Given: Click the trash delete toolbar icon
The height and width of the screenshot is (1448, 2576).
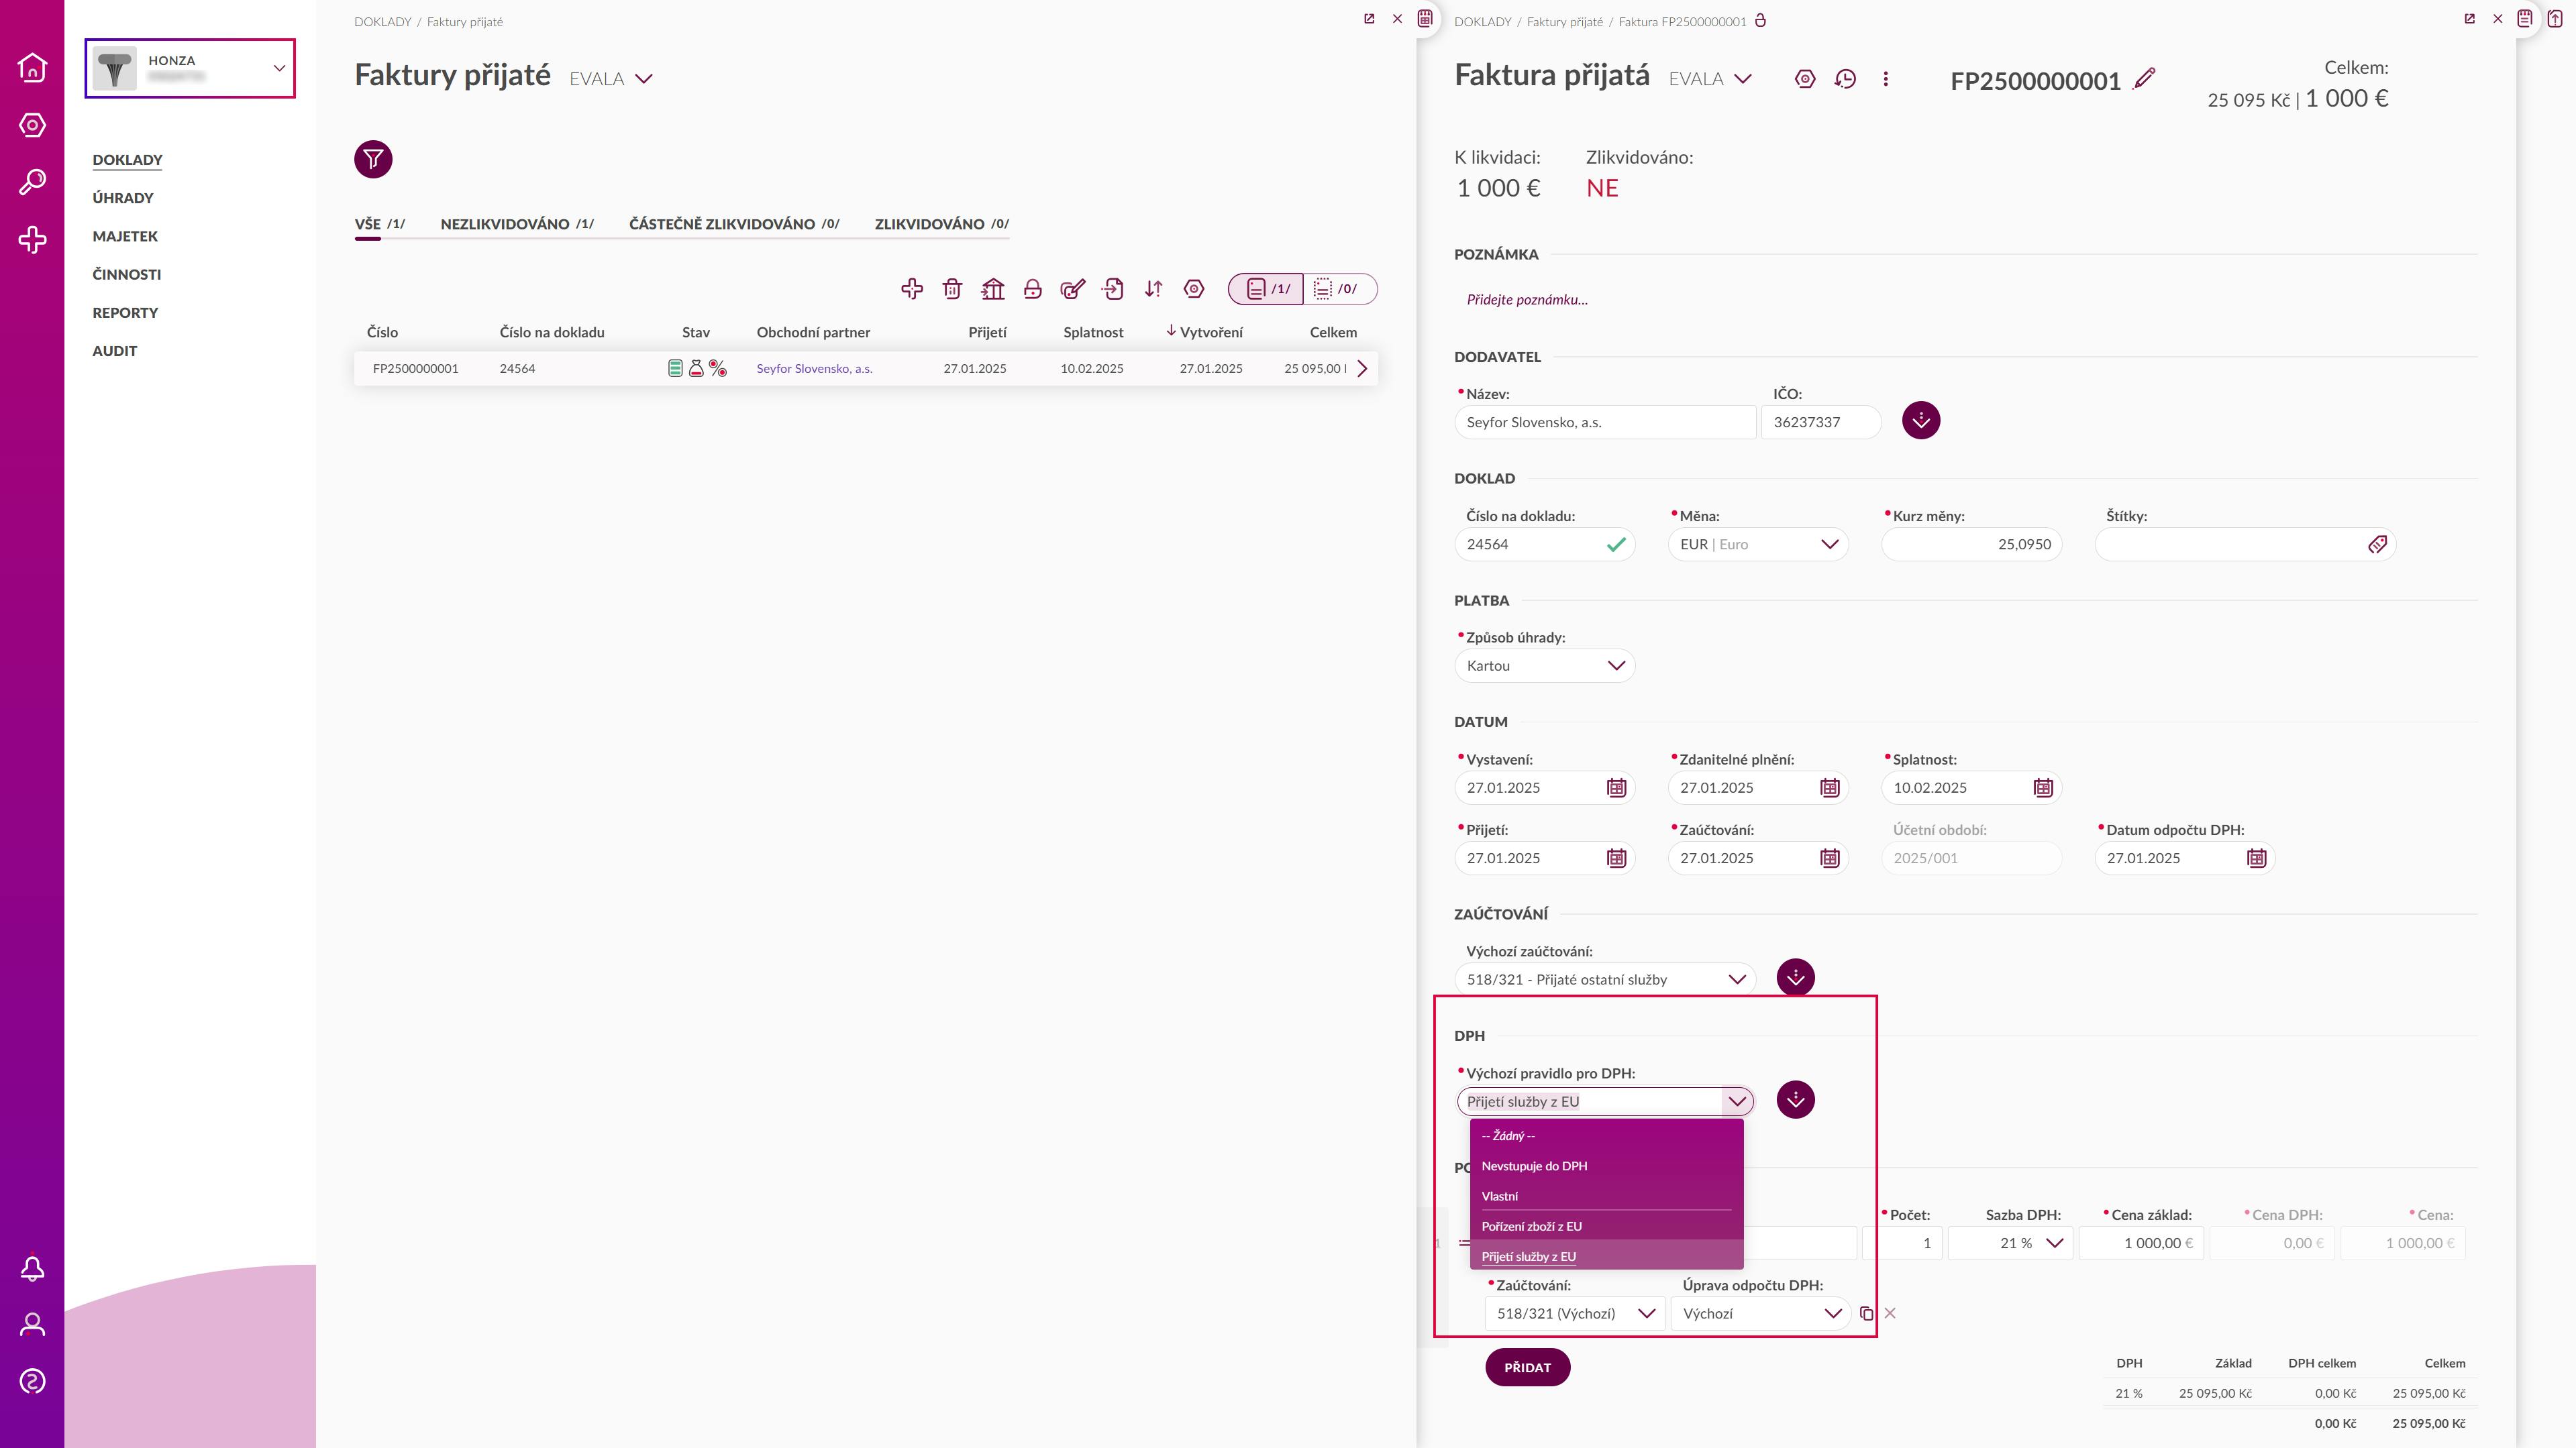Looking at the screenshot, I should (952, 289).
